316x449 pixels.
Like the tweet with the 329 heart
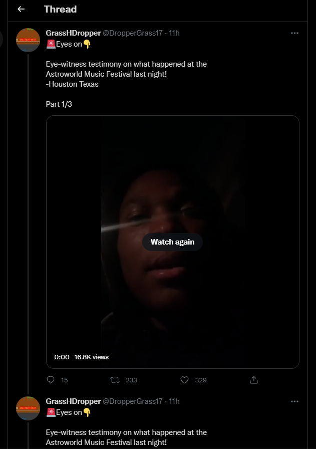click(x=185, y=380)
